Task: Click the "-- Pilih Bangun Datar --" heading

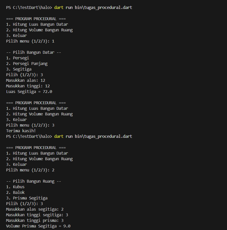Action: pos(34,52)
